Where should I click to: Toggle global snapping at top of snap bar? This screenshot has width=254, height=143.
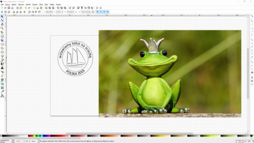pos(252,16)
